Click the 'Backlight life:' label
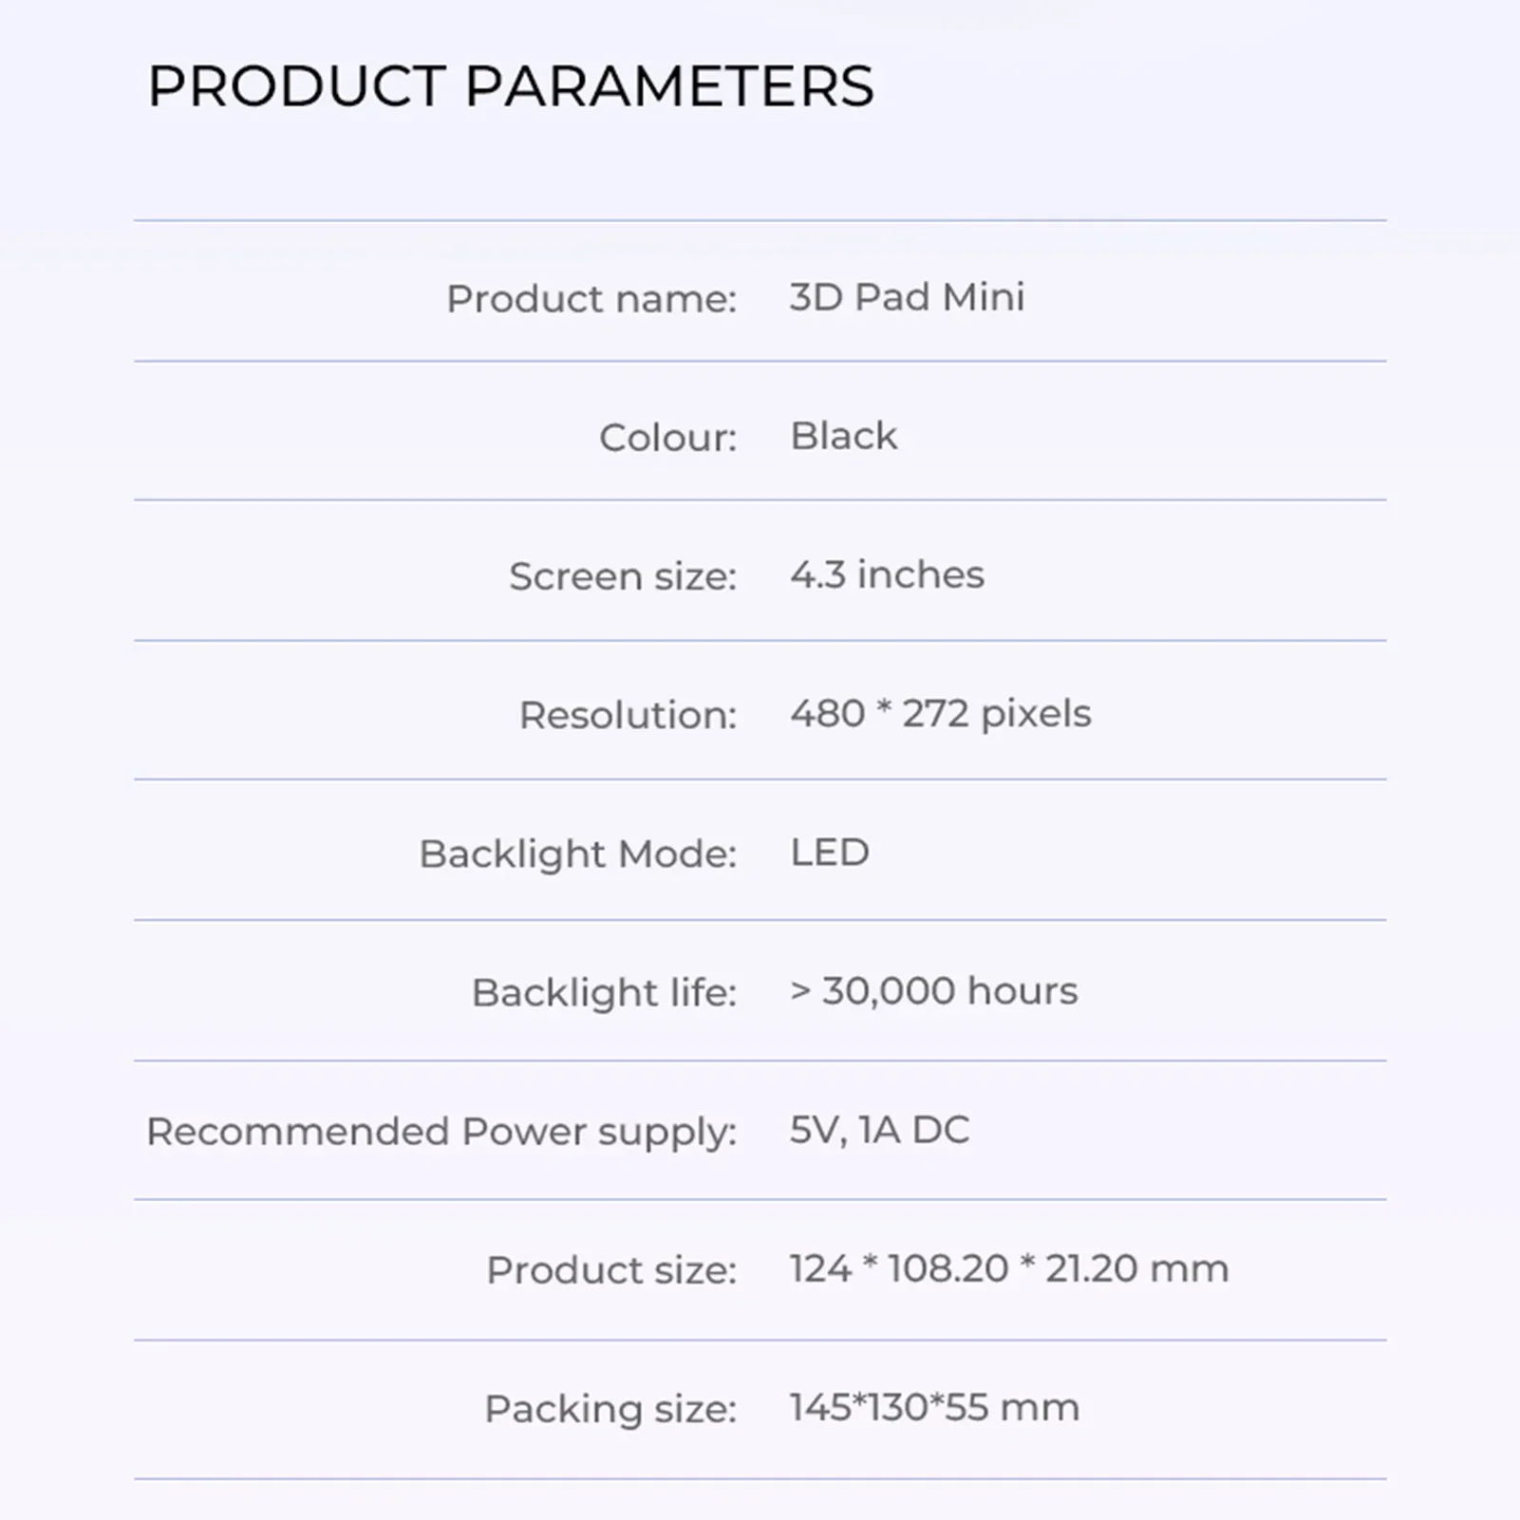 604,992
